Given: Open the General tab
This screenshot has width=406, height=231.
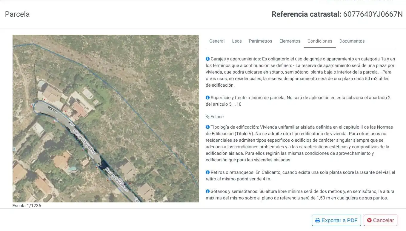Looking at the screenshot, I should 217,41.
